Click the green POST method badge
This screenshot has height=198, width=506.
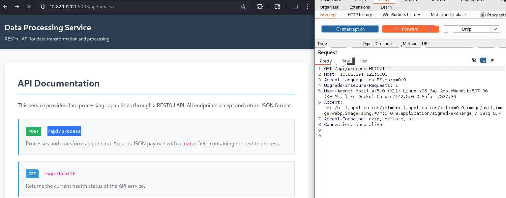(33, 131)
